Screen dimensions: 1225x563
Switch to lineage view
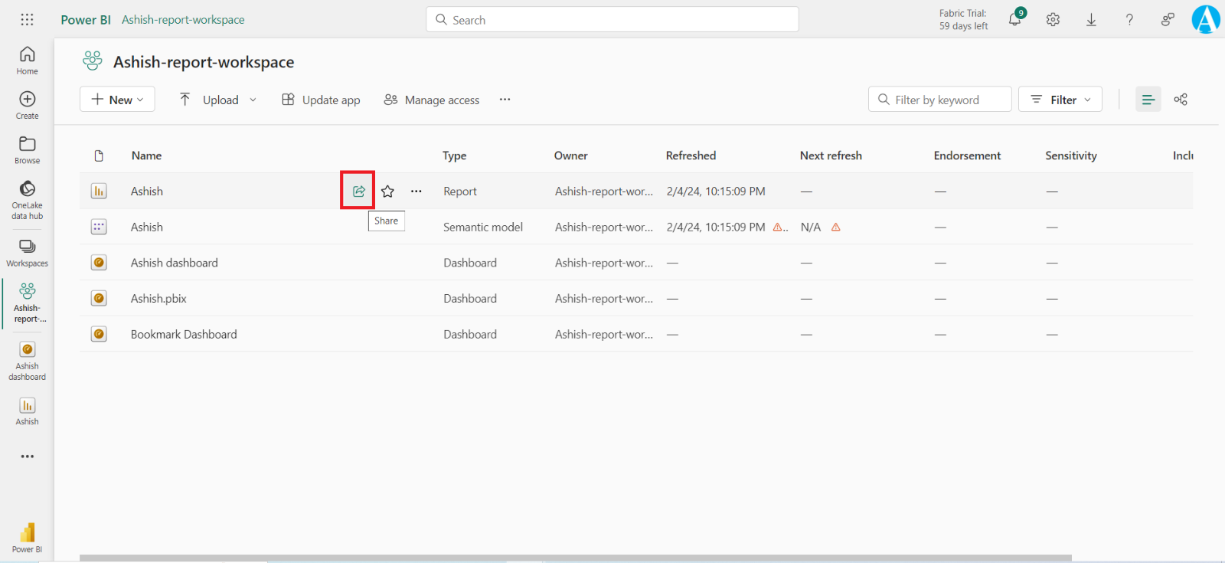[1181, 100]
